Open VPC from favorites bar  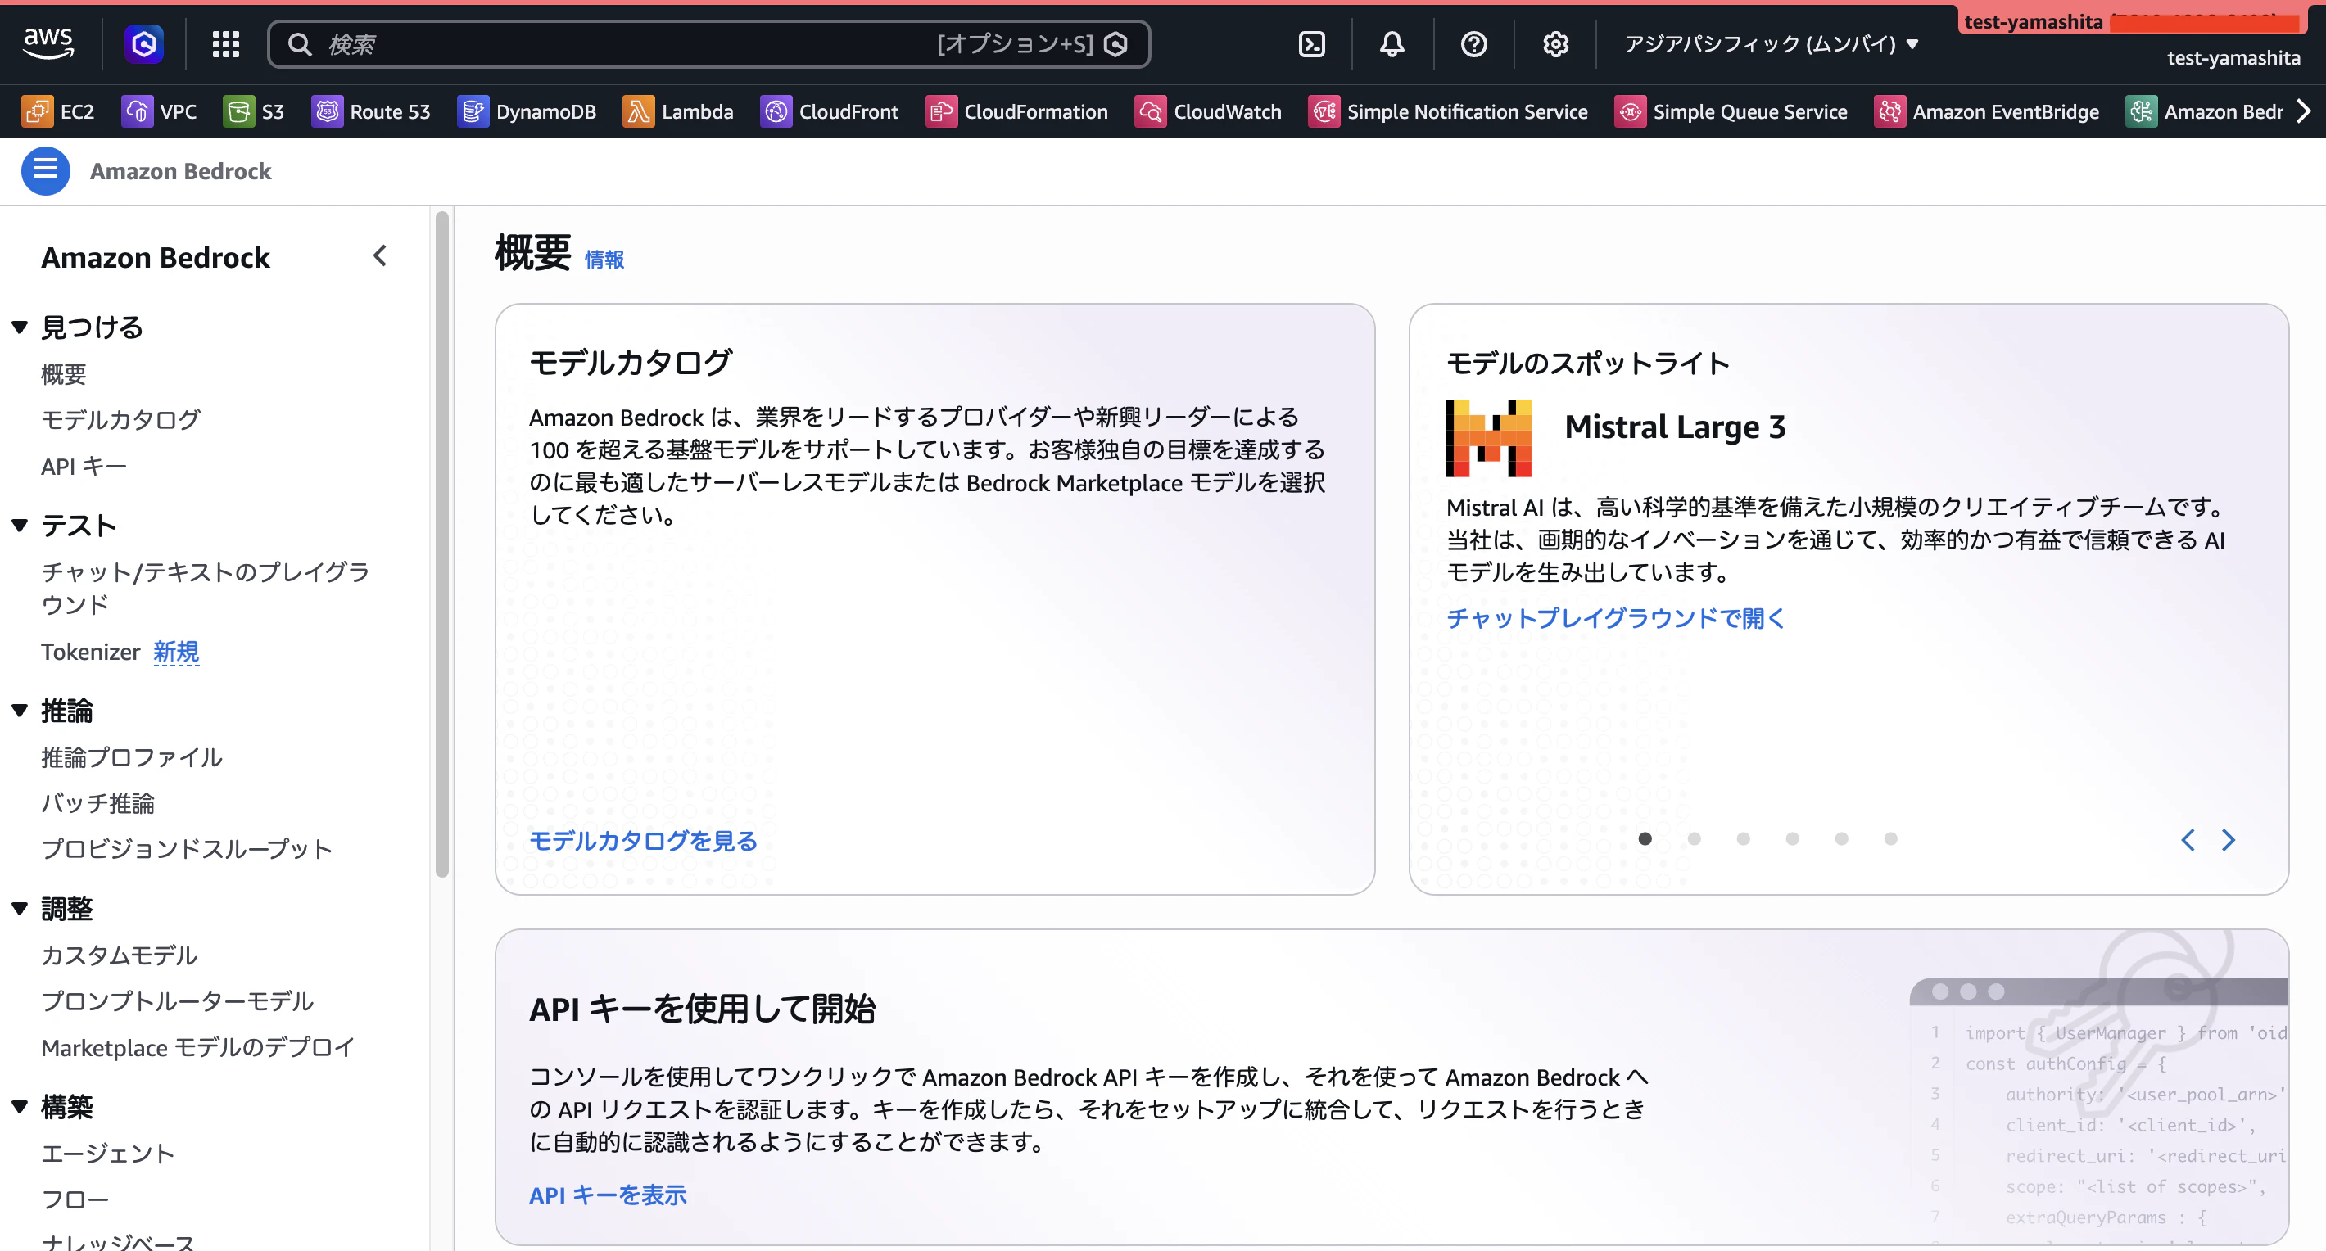(x=159, y=111)
